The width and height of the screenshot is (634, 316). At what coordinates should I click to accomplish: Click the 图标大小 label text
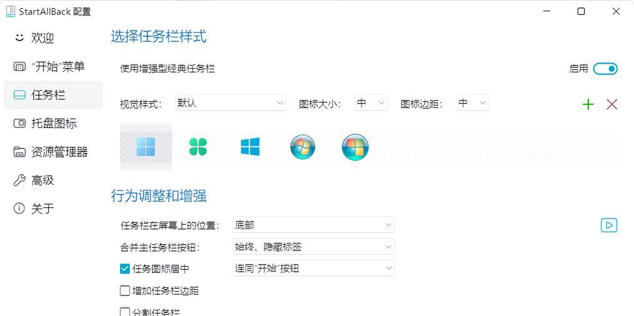[320, 104]
